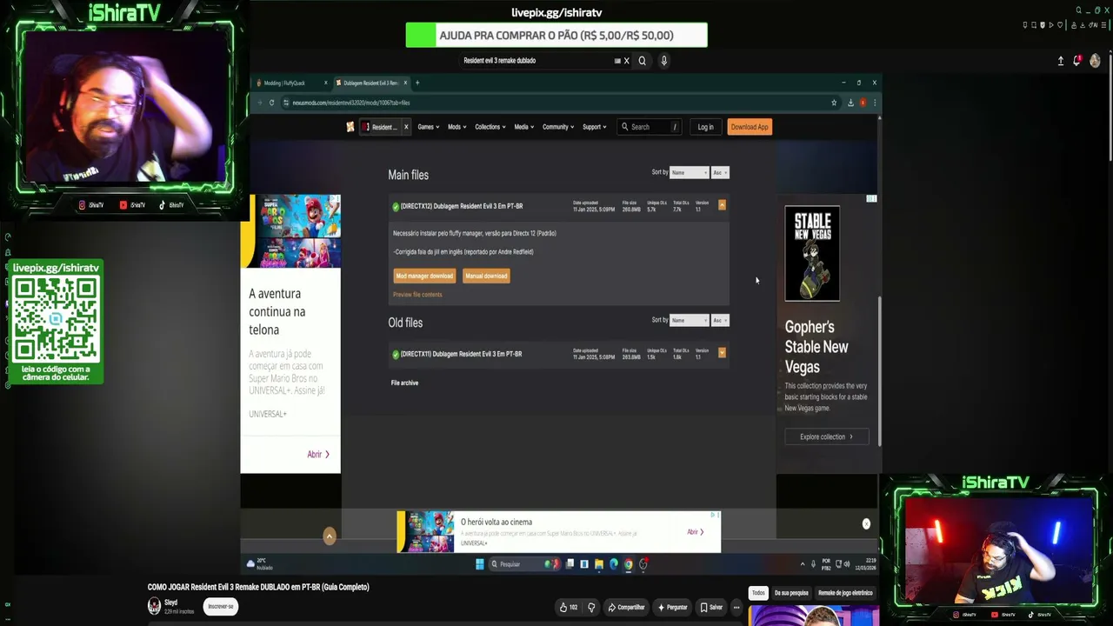Click the Perguntar button
Screen dimensions: 1113x626
[x=673, y=607]
